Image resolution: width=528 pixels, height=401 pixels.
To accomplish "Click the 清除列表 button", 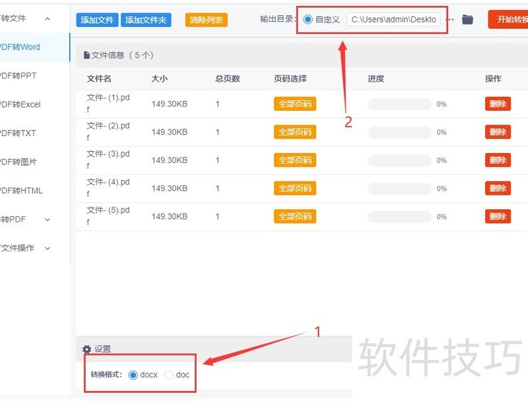I will click(206, 20).
